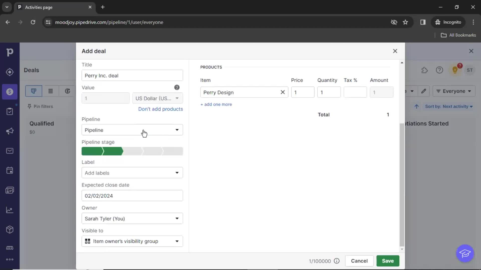
Task: Toggle the sort direction for Next activity
Action: [x=417, y=106]
